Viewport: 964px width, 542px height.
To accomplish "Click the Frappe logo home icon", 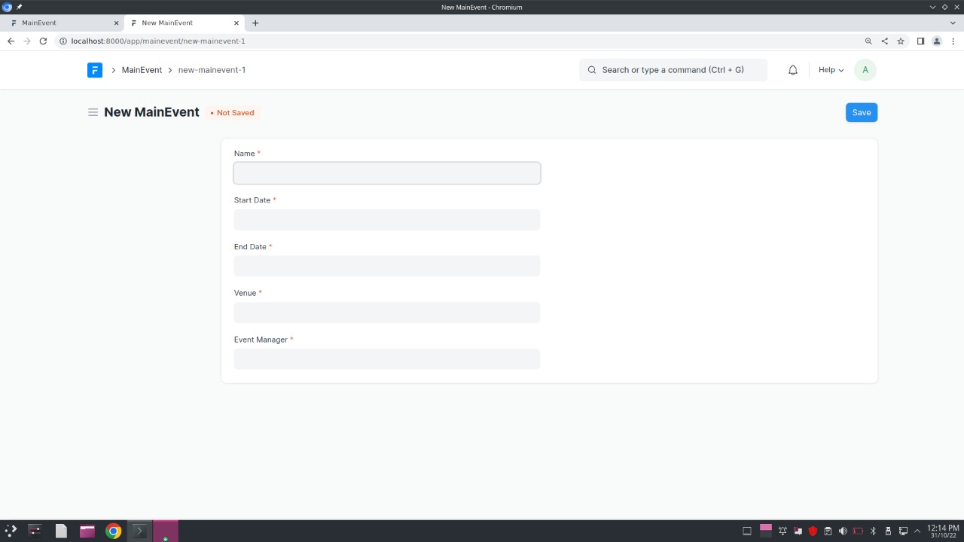I will pos(94,70).
